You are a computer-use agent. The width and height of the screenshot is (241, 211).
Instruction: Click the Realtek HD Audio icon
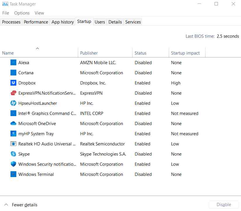(x=13, y=144)
